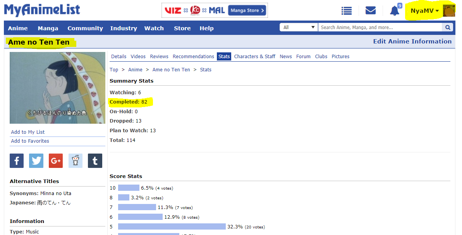Share on Google Plus
Screen dimensions: 462x235
(x=56, y=161)
